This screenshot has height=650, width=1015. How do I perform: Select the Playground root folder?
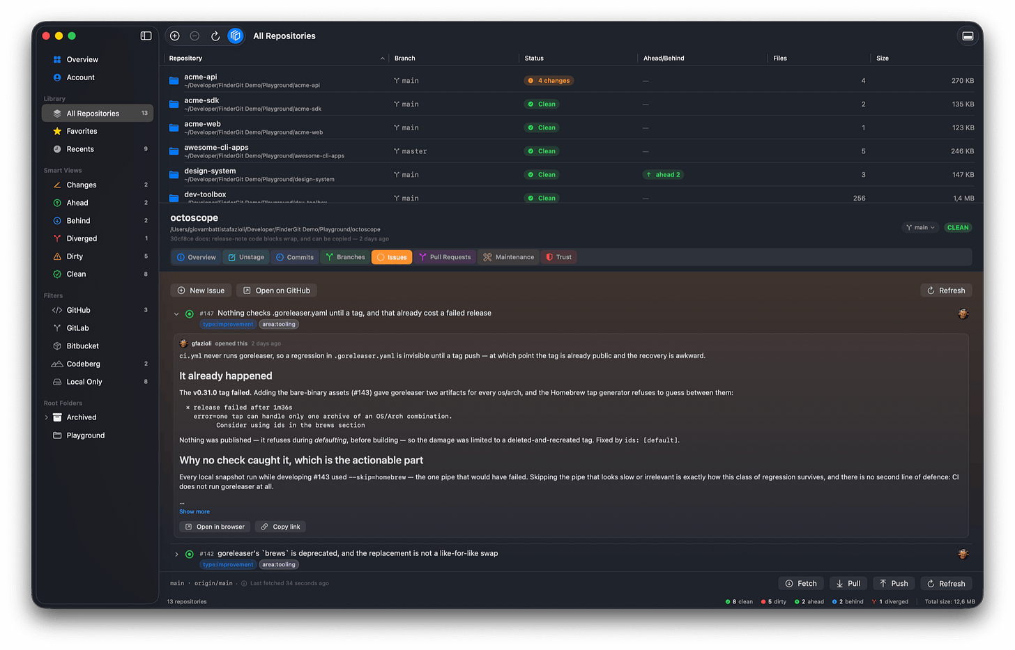(98, 435)
